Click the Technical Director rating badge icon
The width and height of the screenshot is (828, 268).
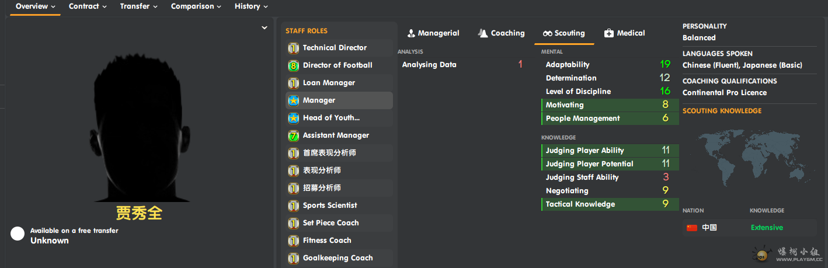293,48
